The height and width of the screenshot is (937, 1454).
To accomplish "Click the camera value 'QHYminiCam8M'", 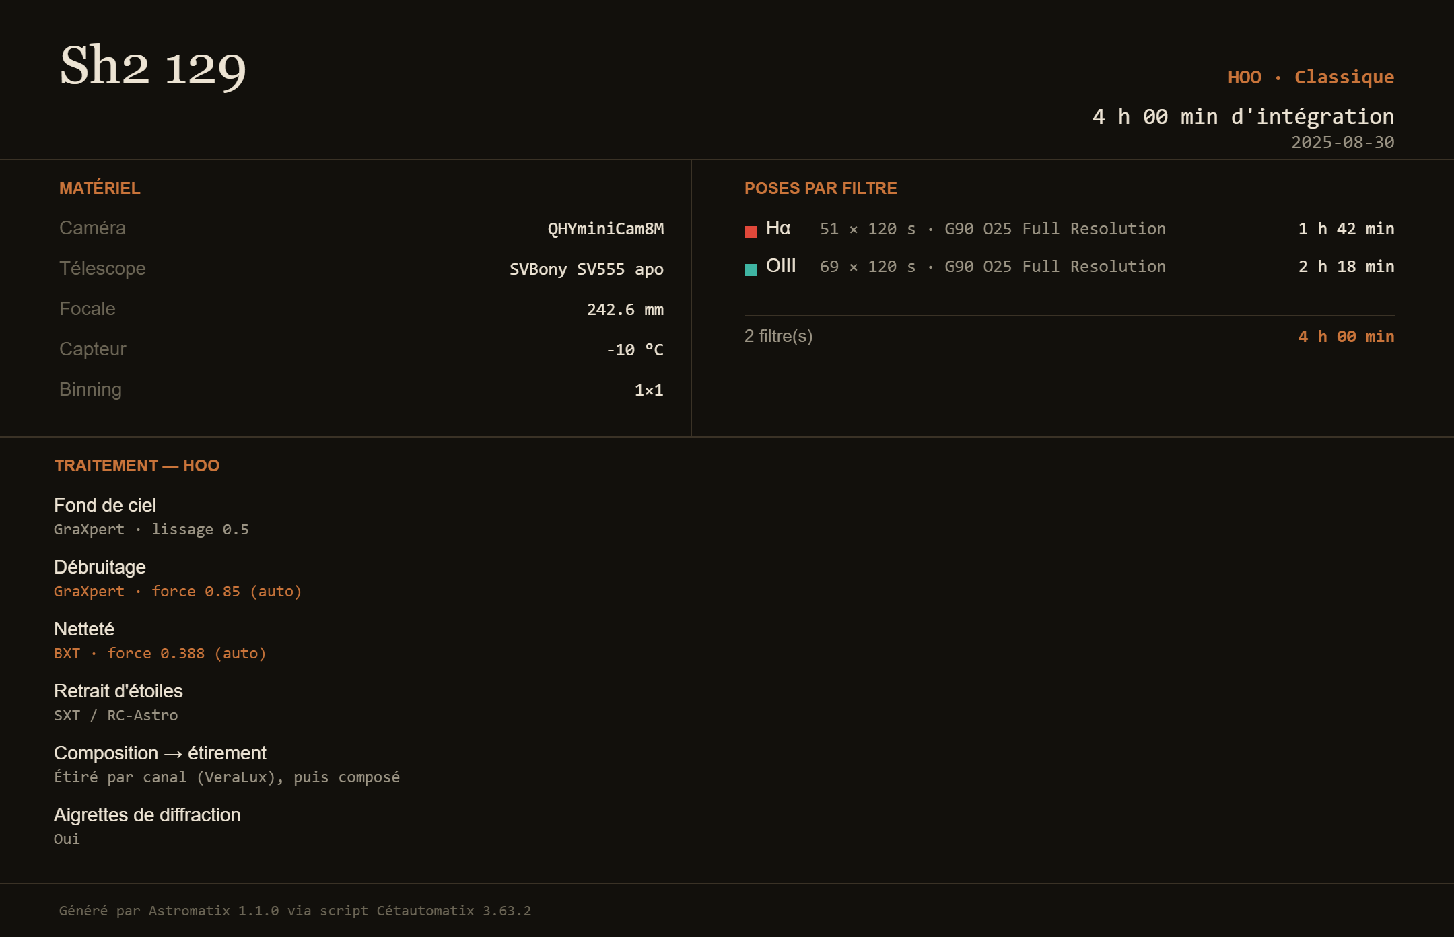I will (x=606, y=229).
